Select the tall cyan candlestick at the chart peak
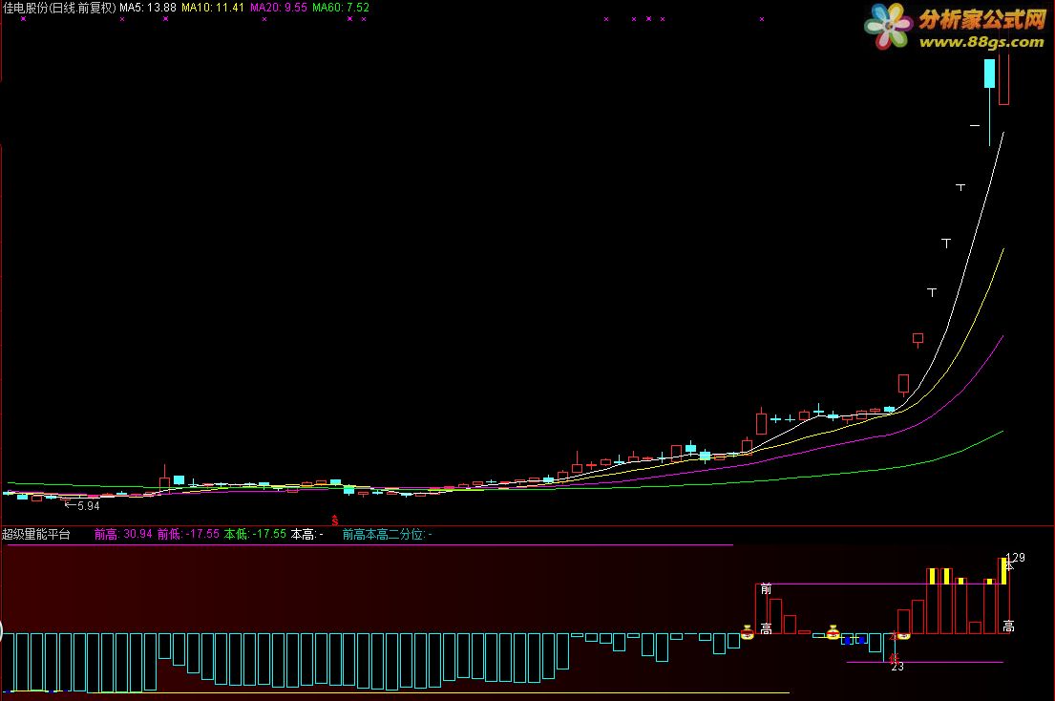Viewport: 1055px width, 701px height. [990, 101]
